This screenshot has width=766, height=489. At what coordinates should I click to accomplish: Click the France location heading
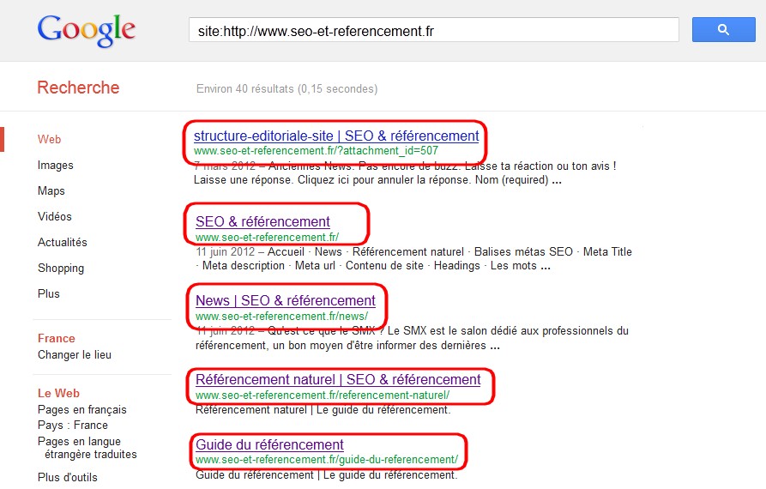(x=56, y=339)
